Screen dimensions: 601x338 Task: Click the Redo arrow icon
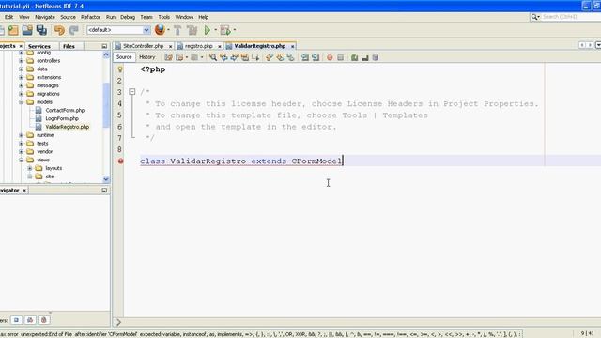(73, 30)
